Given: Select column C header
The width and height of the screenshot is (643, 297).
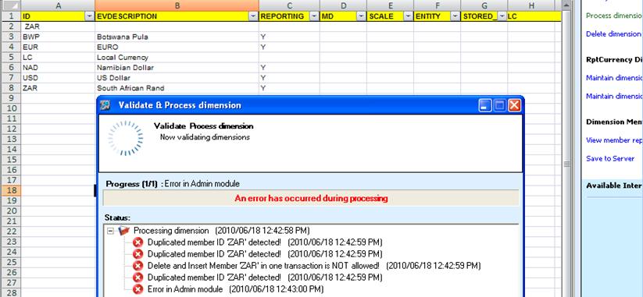Looking at the screenshot, I should pyautogui.click(x=289, y=5).
